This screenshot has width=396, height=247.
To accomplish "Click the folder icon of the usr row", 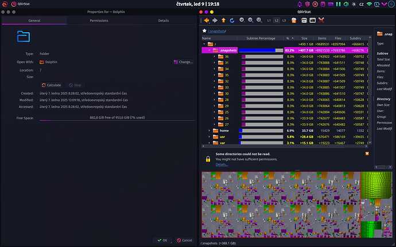I will (215, 137).
